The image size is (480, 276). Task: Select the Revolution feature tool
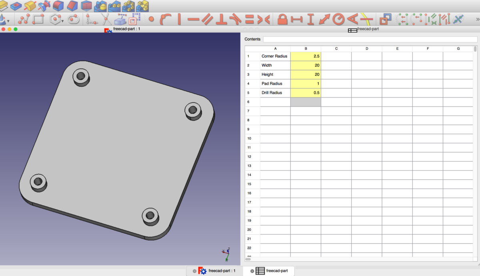point(29,7)
